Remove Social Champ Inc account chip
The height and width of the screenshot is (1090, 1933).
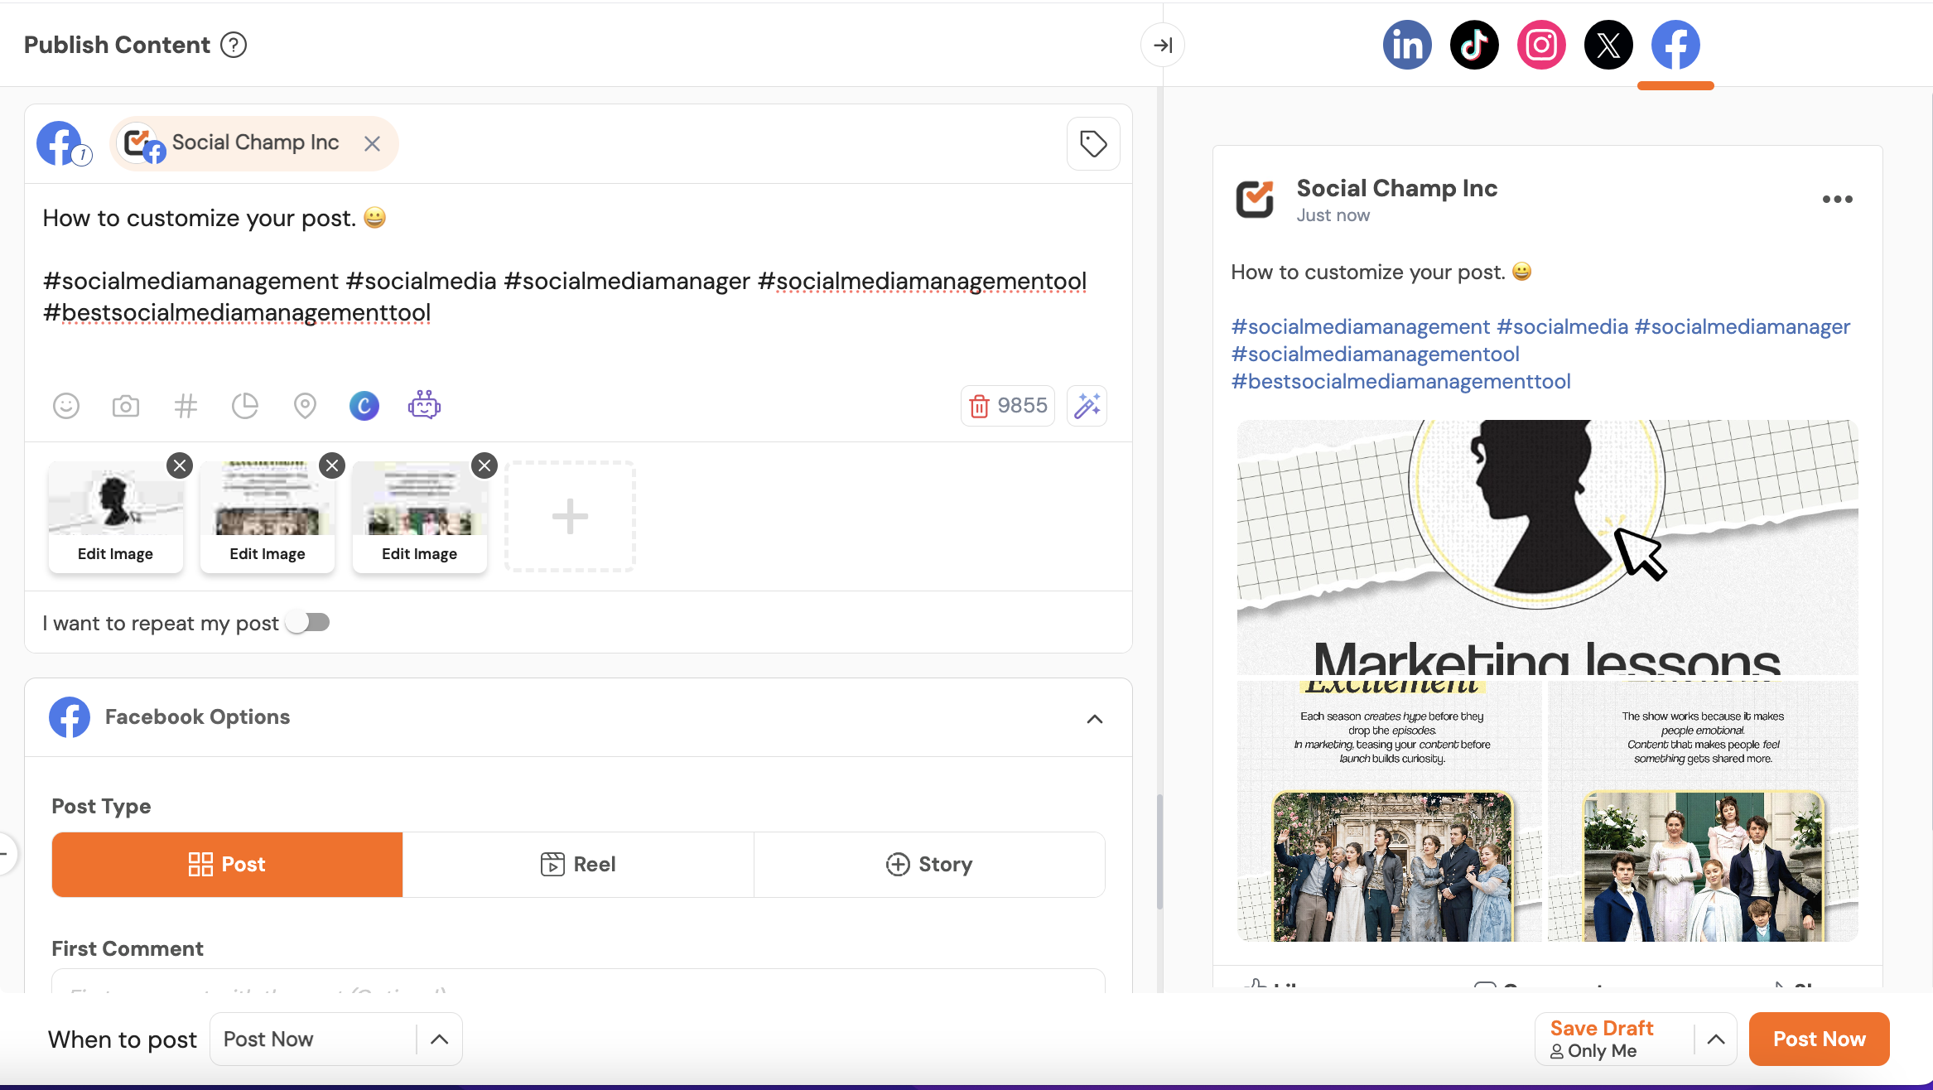[373, 144]
